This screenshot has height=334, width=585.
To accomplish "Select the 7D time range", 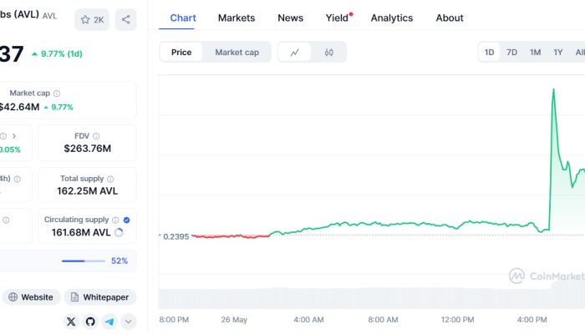I will click(x=511, y=53).
